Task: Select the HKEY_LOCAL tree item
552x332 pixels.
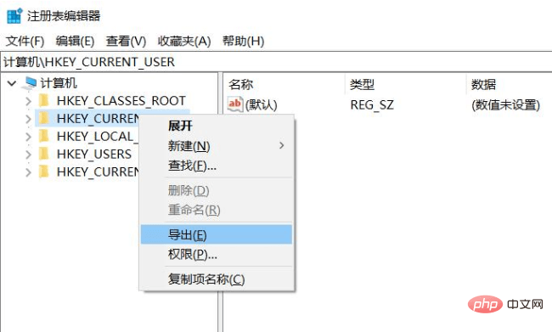Action: [x=98, y=136]
